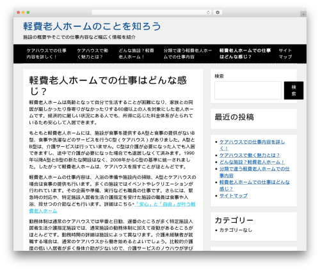
Task: Open sidebar link 軽費老人ホームでの仕事はどんな感じ？
Action: point(255,185)
